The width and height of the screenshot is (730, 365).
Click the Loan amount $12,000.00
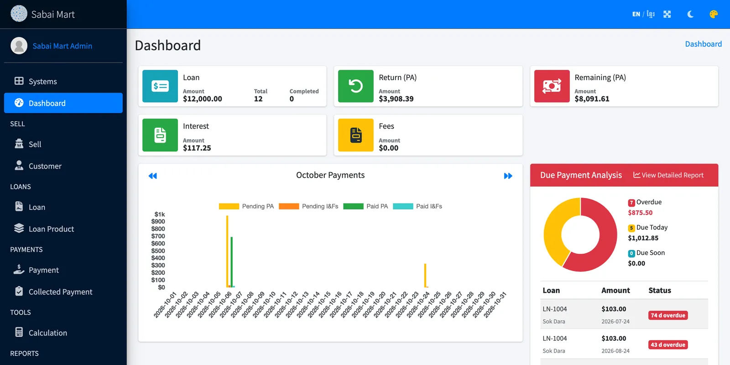click(x=203, y=99)
